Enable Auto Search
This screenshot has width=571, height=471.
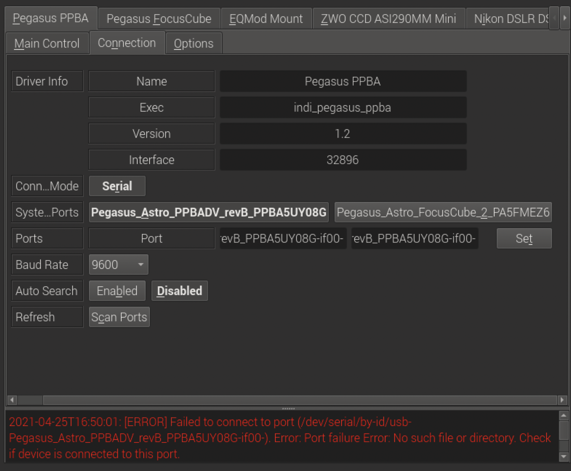tap(117, 291)
